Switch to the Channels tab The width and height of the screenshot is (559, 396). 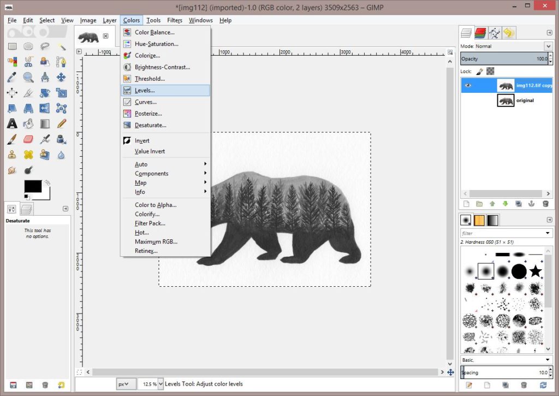coord(480,33)
